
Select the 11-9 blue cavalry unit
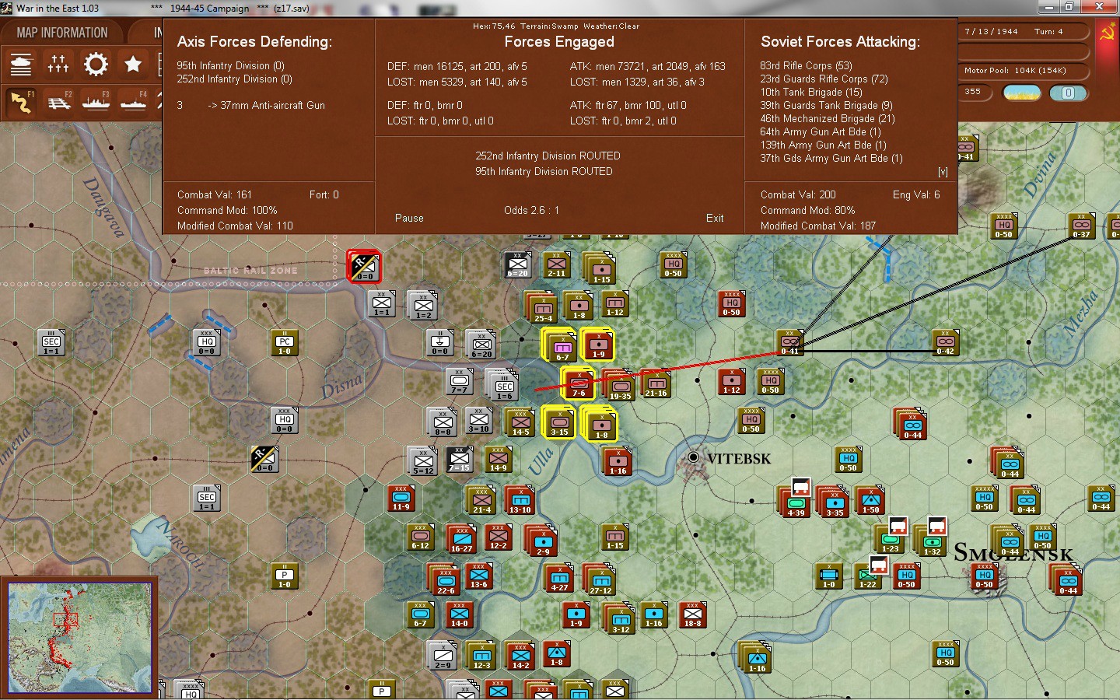(401, 498)
